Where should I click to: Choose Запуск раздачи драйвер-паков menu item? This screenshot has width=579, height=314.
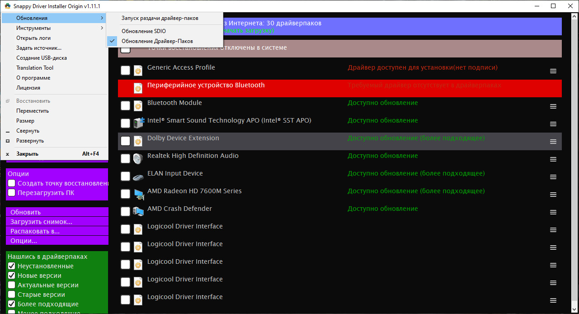tap(160, 18)
